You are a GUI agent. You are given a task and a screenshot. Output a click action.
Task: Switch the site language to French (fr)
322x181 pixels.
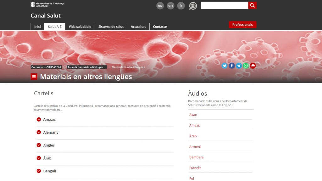click(181, 6)
